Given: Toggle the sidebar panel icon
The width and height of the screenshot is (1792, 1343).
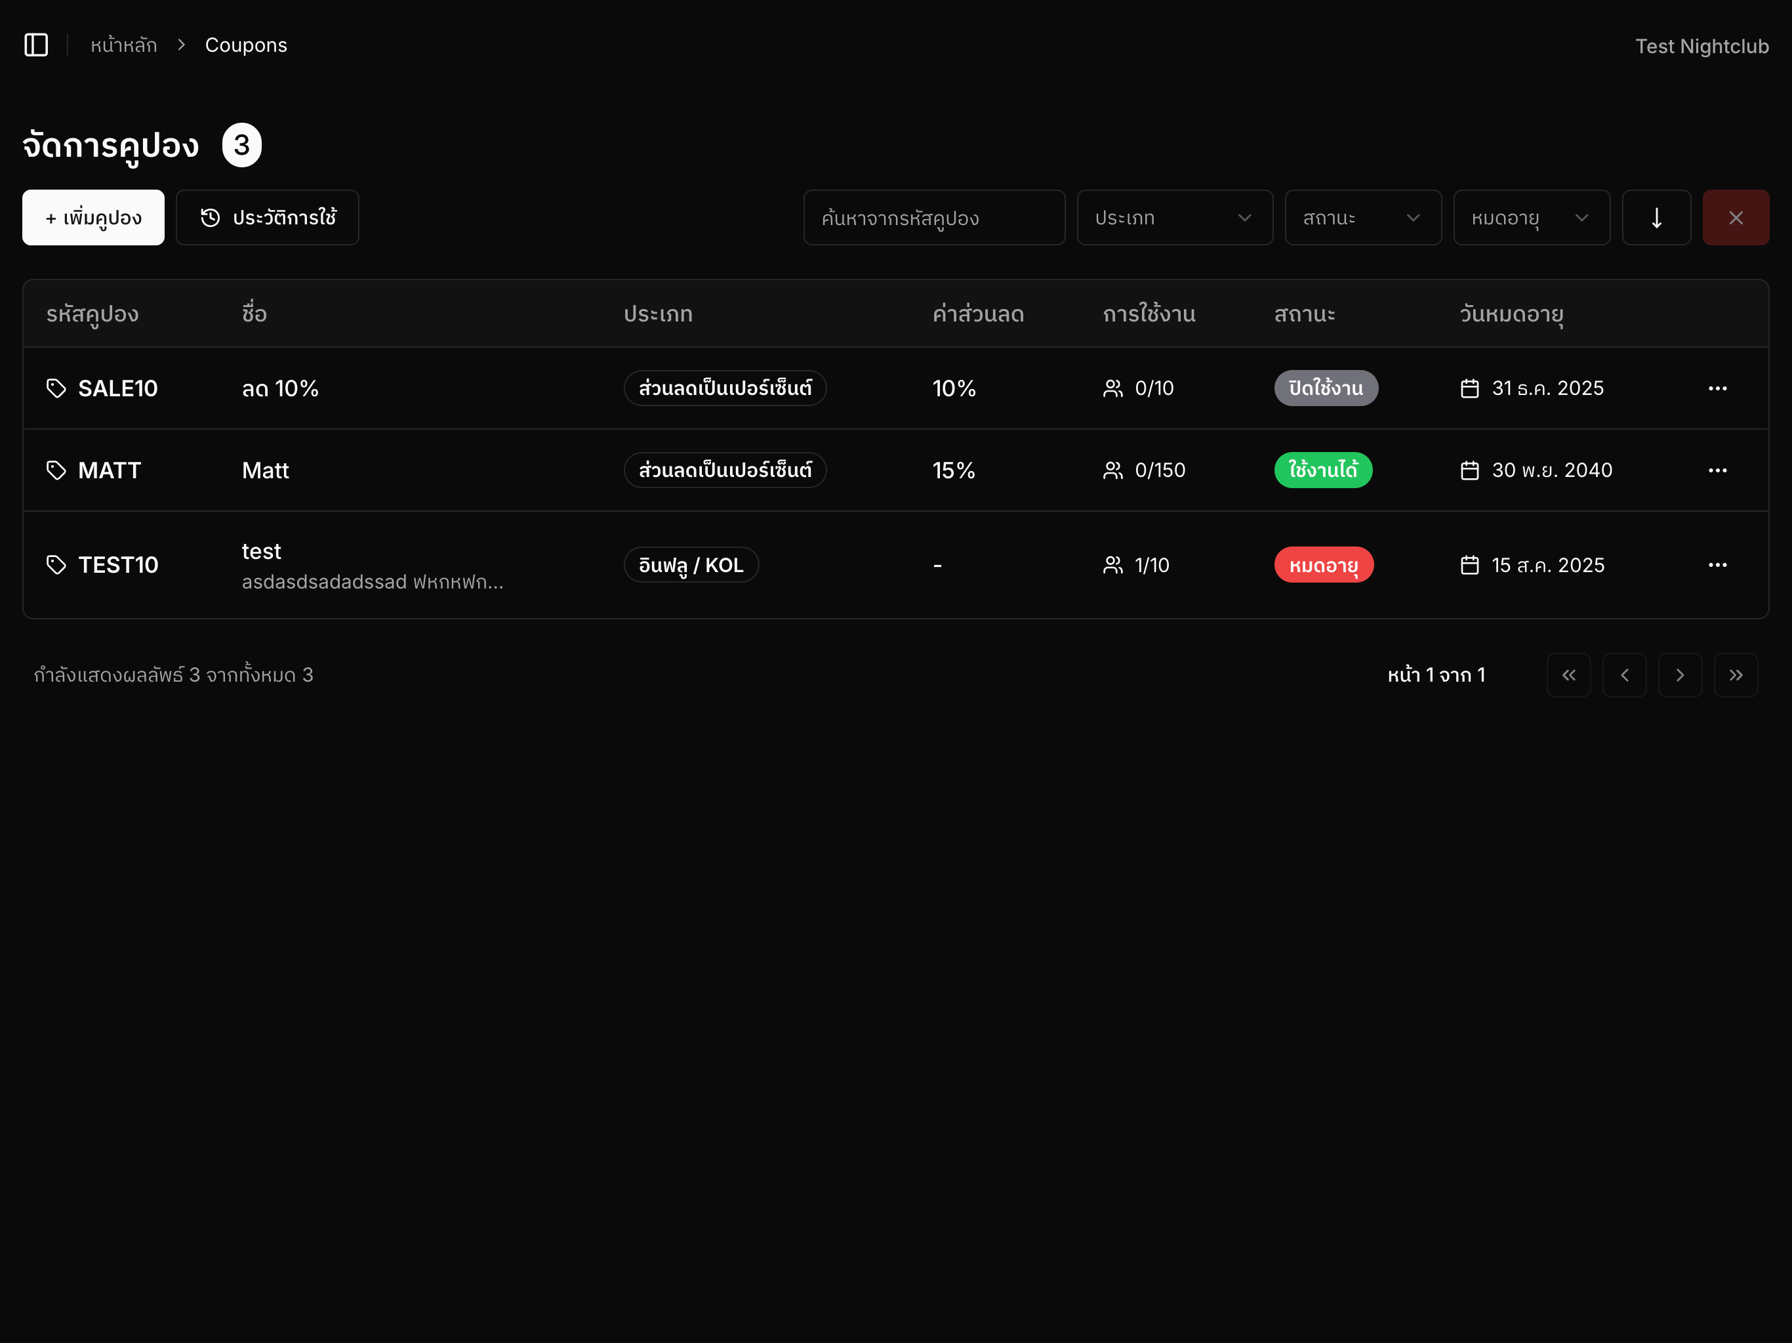Looking at the screenshot, I should [37, 45].
